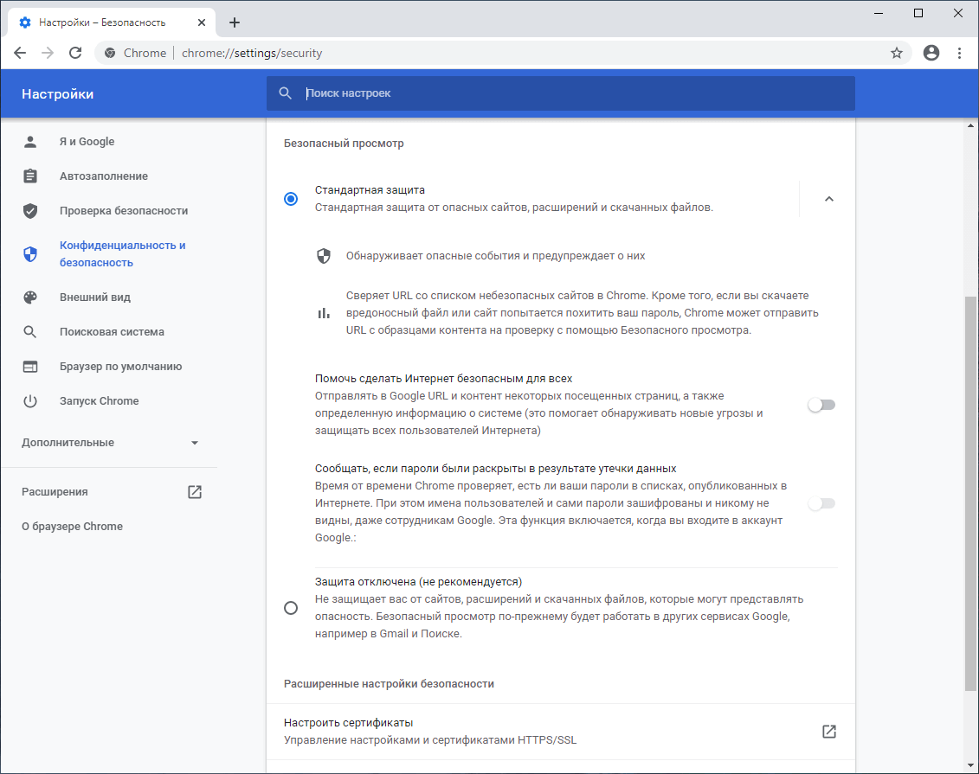Click the Сообщать, если пароли были раскрыты label
Screen dimensions: 979x774
pos(495,469)
